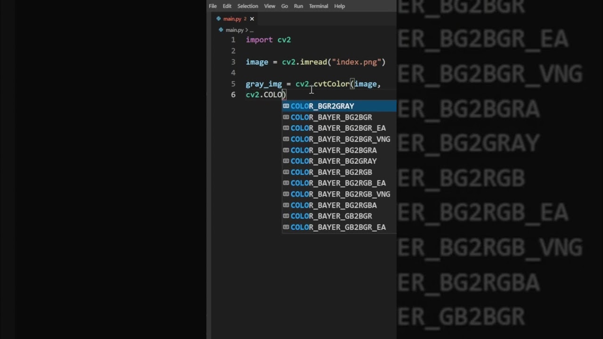Click the Python file icon in breadcrumb
Viewport: 603px width, 339px height.
click(x=220, y=30)
